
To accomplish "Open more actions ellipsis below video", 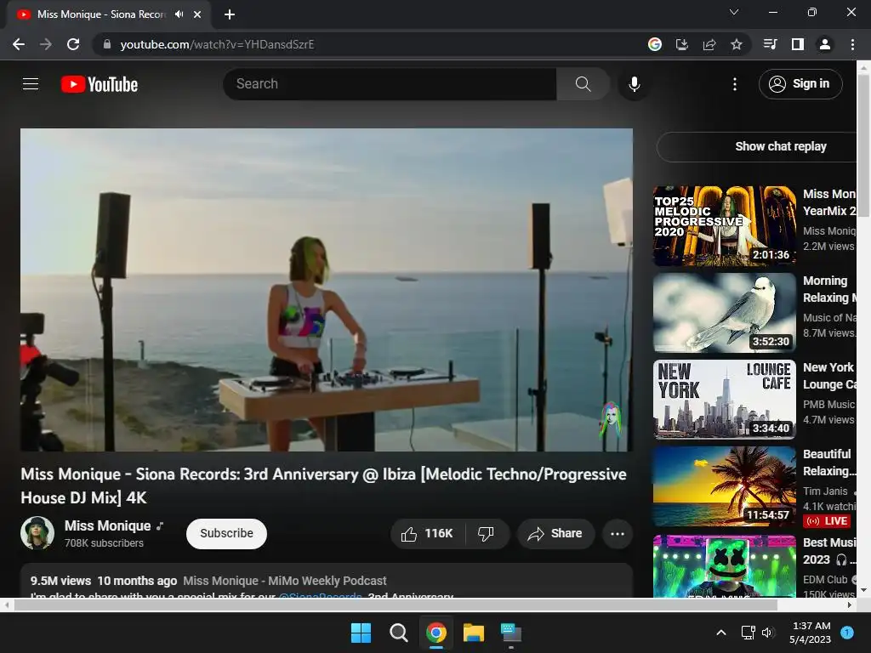I will click(618, 534).
